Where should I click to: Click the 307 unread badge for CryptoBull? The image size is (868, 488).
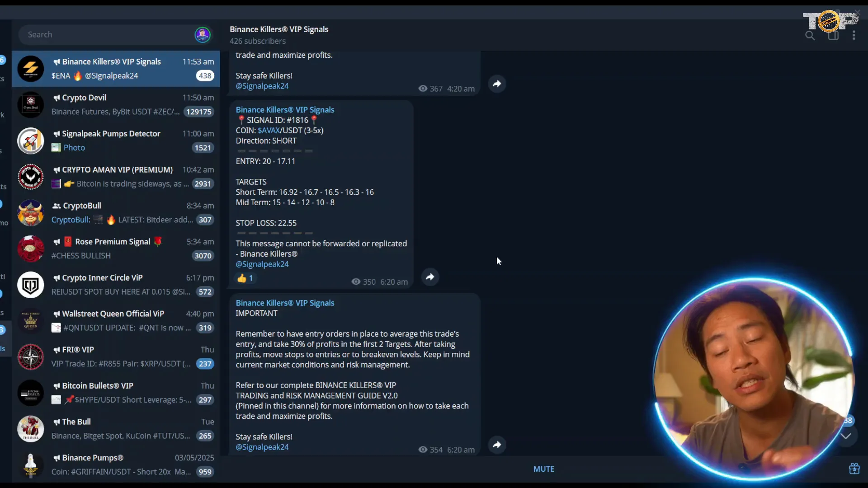(205, 220)
